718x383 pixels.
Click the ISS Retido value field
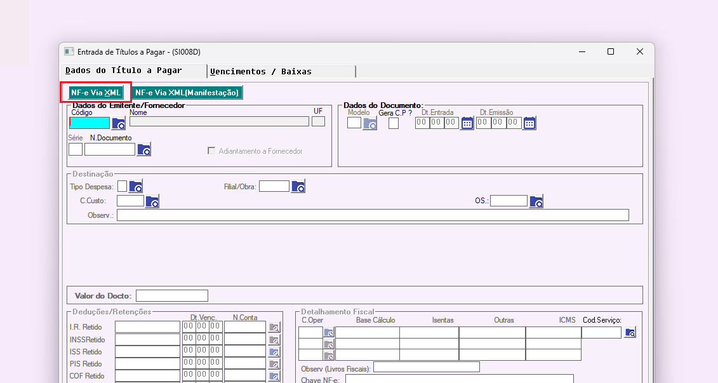(147, 351)
